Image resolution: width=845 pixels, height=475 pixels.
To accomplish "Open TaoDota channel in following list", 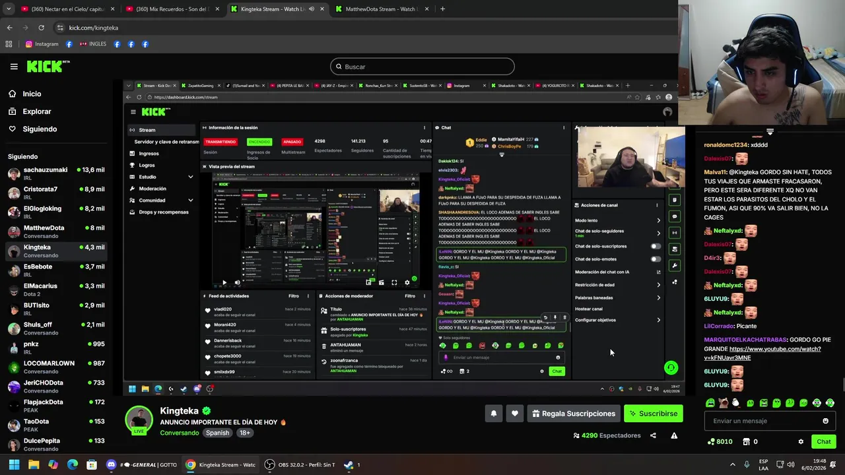I will pos(56,425).
